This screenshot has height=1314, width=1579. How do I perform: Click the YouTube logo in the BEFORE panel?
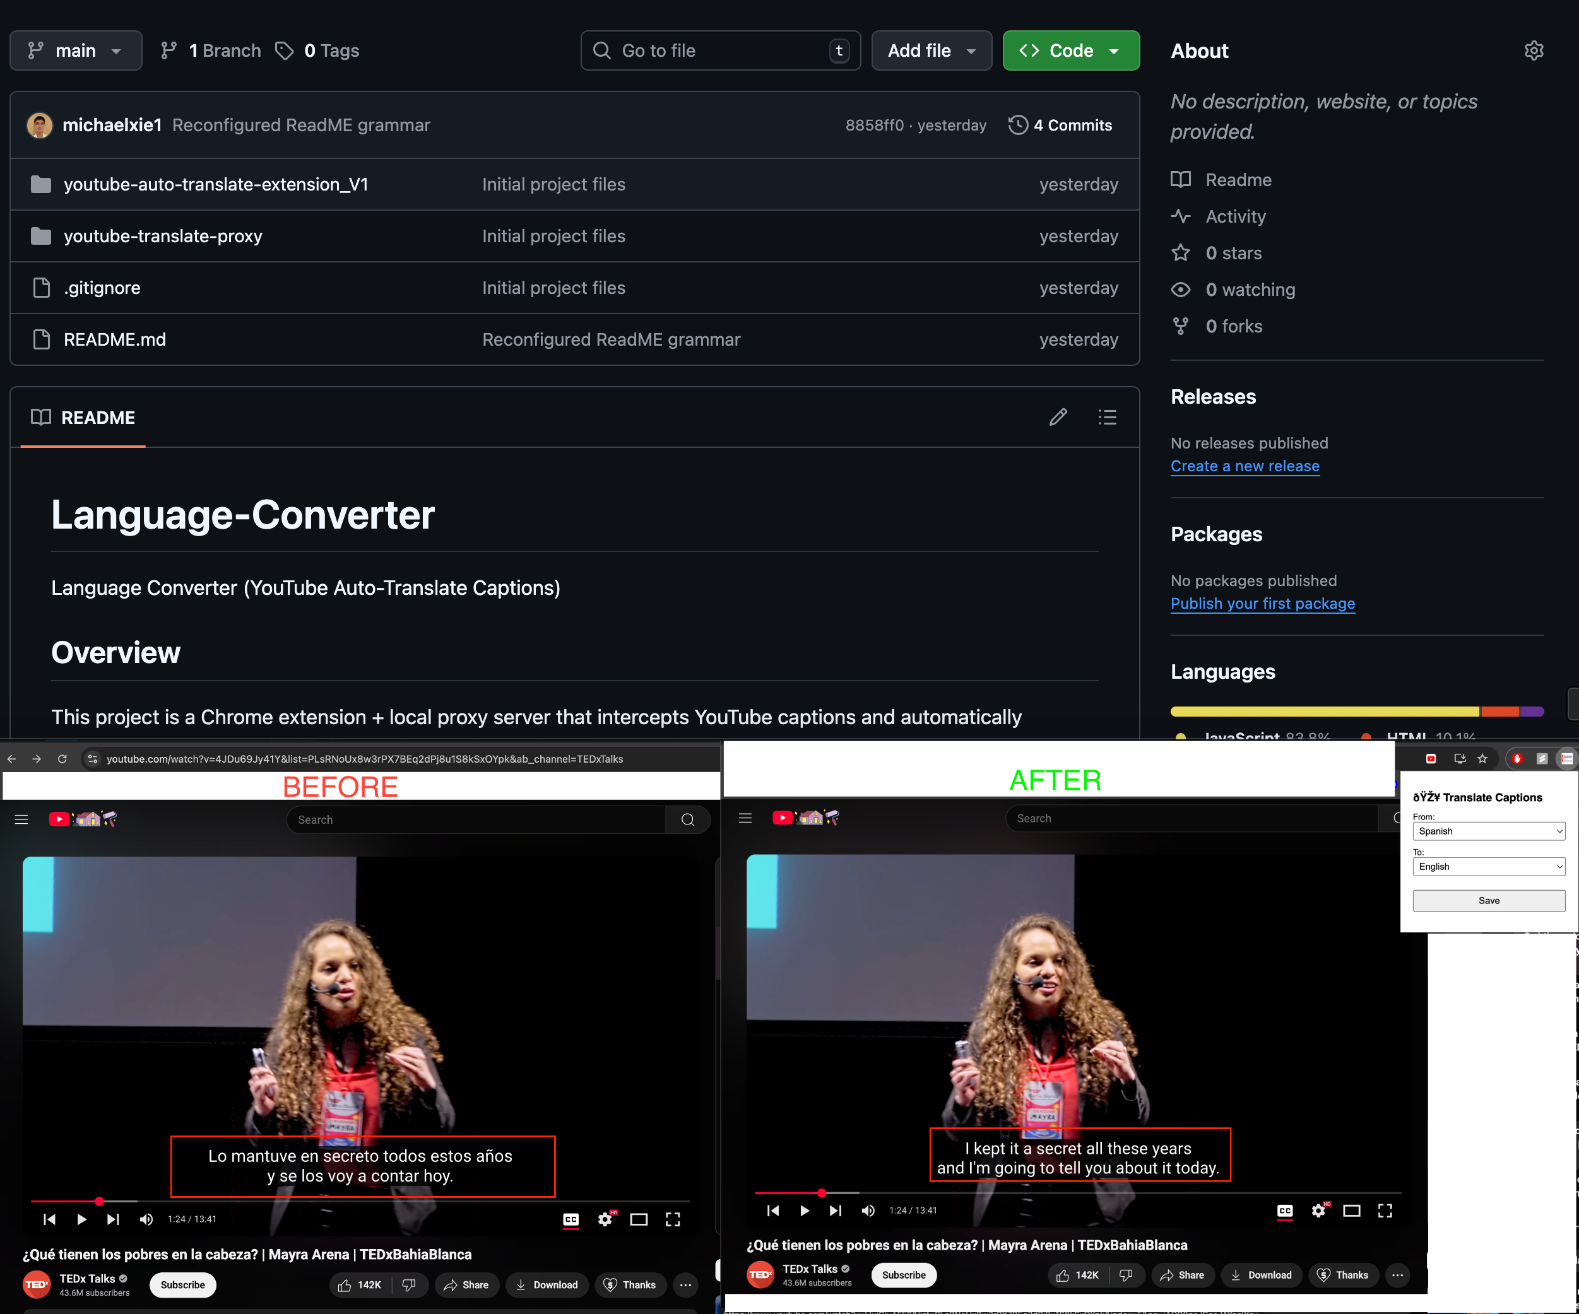83,819
